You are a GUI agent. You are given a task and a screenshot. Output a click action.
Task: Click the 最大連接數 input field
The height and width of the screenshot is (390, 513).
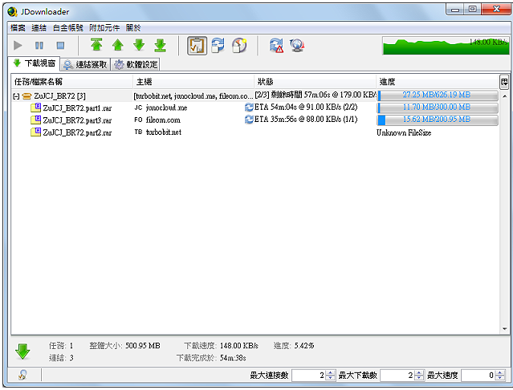(308, 376)
